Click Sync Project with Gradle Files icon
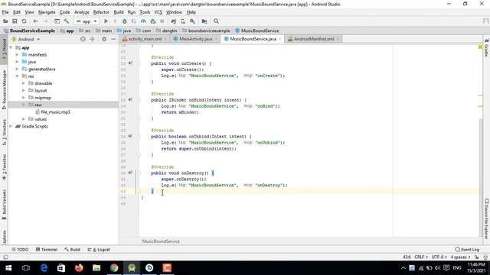The width and height of the screenshot is (490, 275). [x=174, y=21]
